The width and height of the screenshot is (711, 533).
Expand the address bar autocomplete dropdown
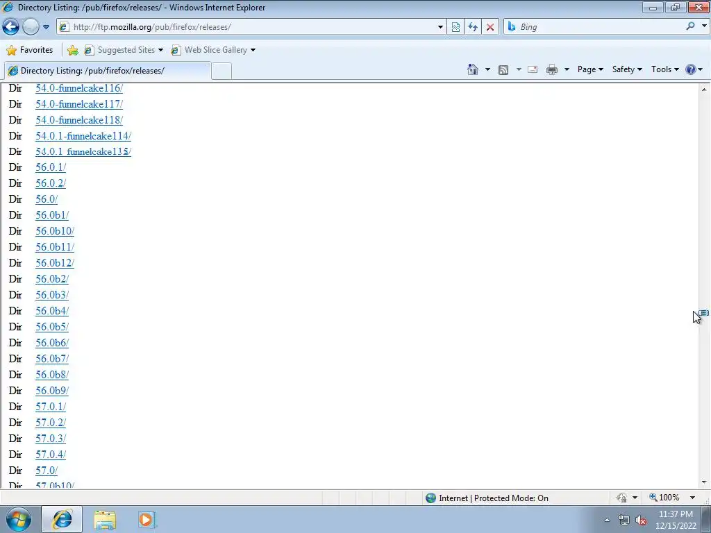(440, 27)
